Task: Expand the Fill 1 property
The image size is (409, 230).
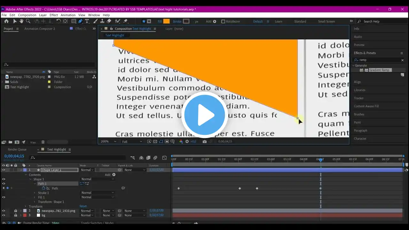Action: point(35,197)
